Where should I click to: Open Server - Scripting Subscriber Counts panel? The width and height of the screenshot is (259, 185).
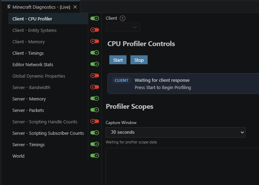coord(48,133)
